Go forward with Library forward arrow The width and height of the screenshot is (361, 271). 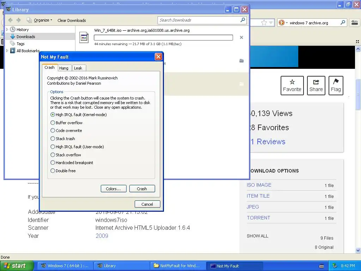pos(19,20)
